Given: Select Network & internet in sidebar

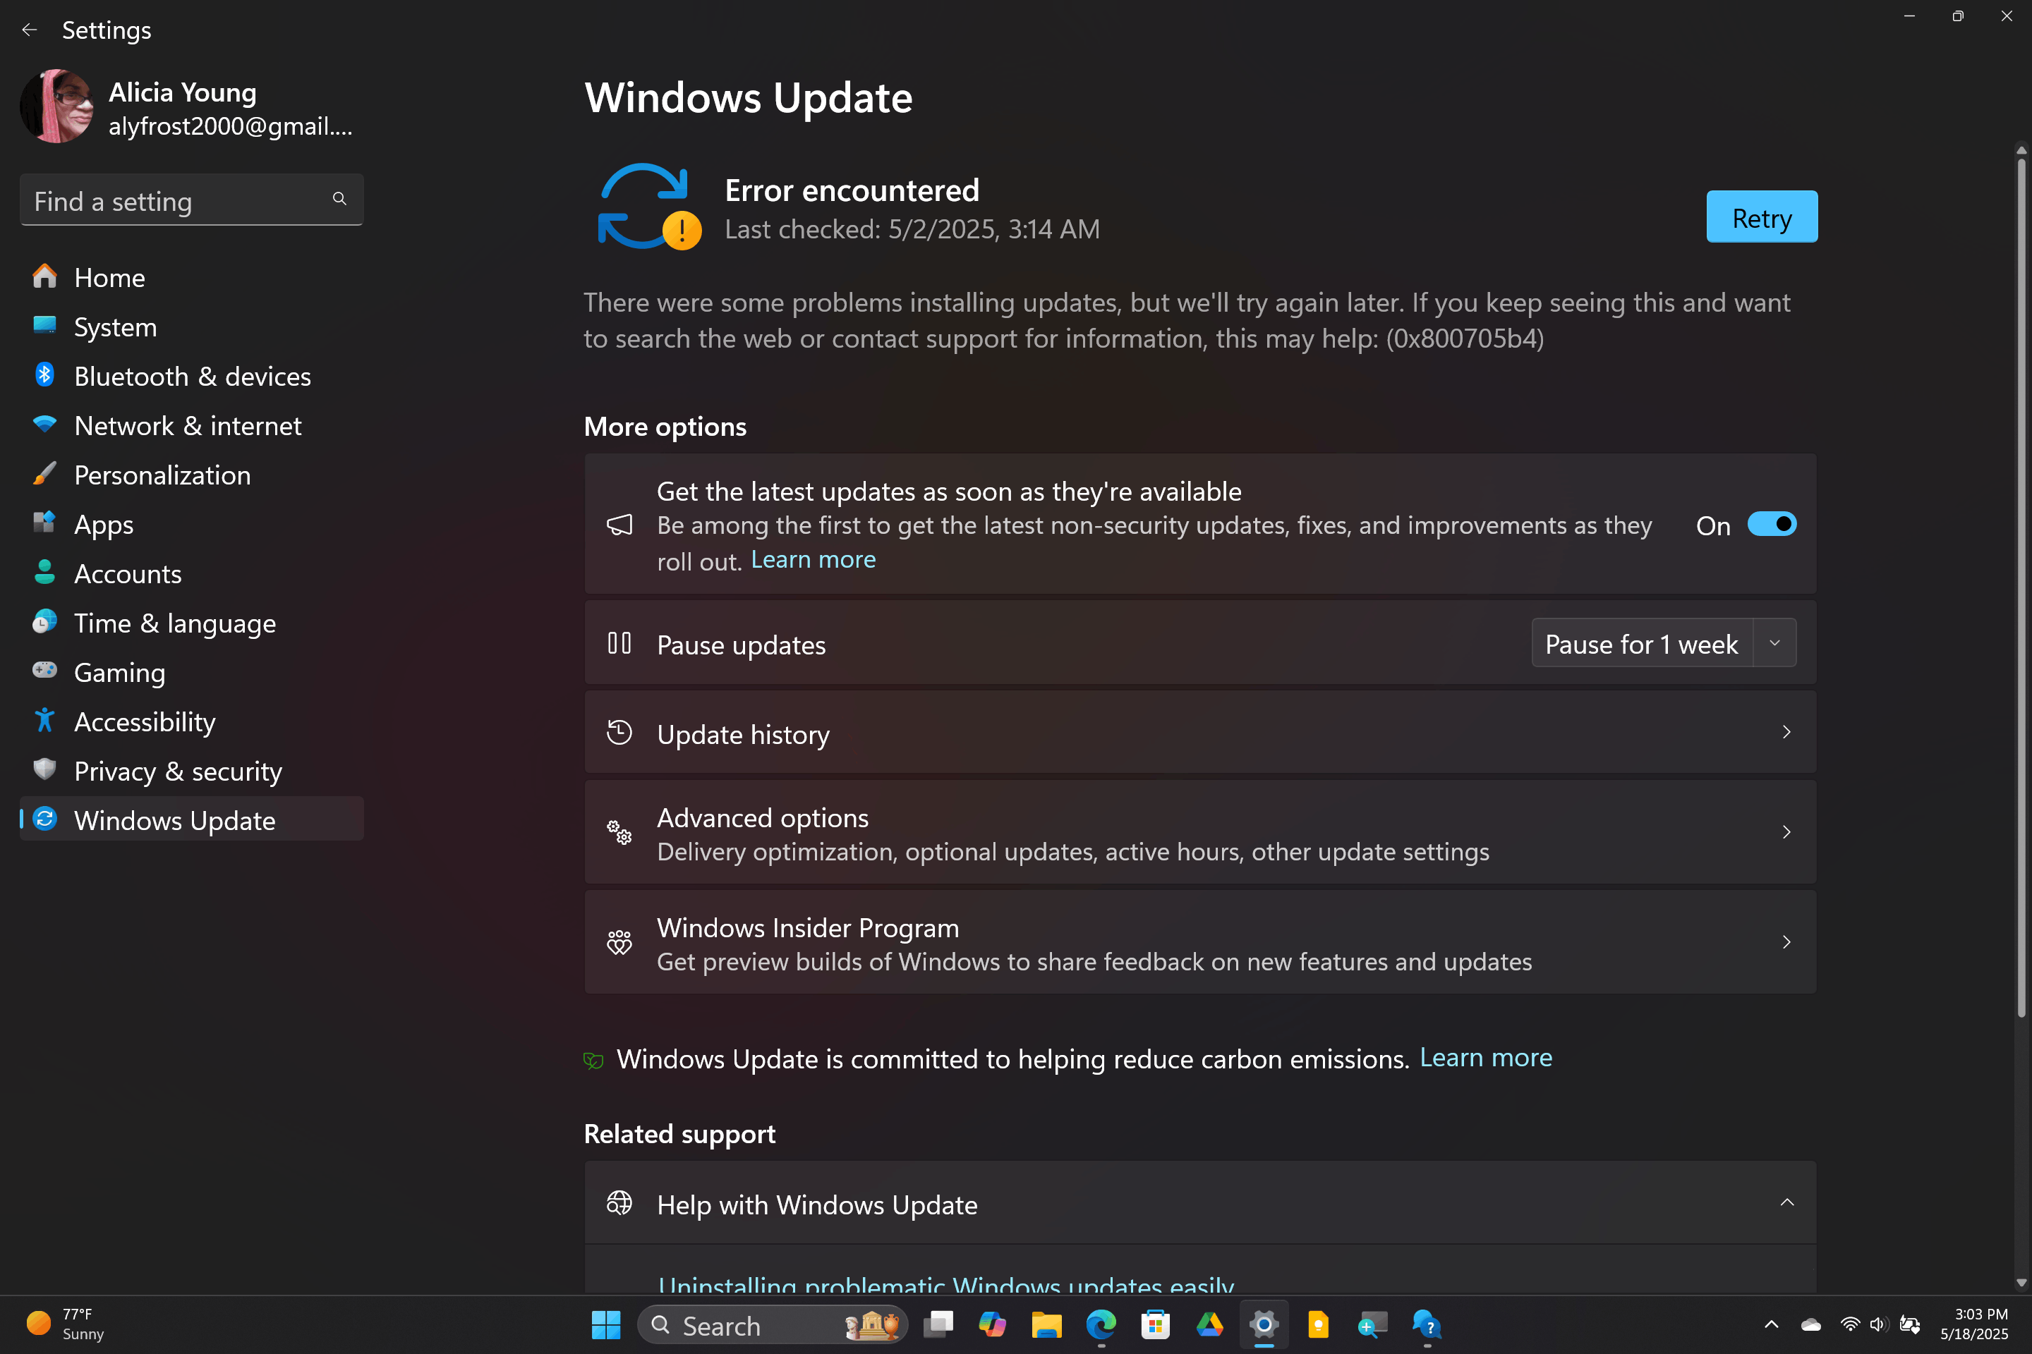Looking at the screenshot, I should (188, 426).
